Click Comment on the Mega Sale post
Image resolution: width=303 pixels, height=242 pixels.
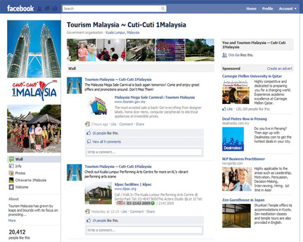tap(126, 124)
